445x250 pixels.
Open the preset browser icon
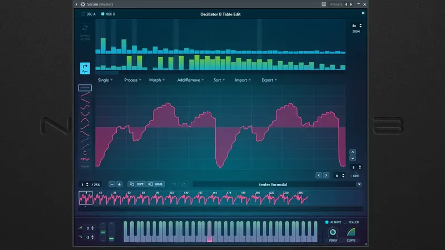[x=324, y=4]
